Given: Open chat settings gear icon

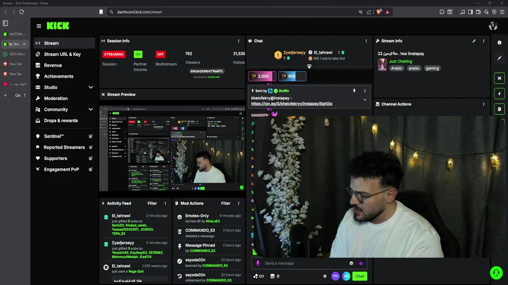Looking at the screenshot, I should (x=325, y=276).
